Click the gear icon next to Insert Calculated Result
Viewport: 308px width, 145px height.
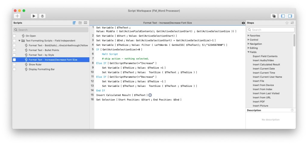click(x=150, y=95)
